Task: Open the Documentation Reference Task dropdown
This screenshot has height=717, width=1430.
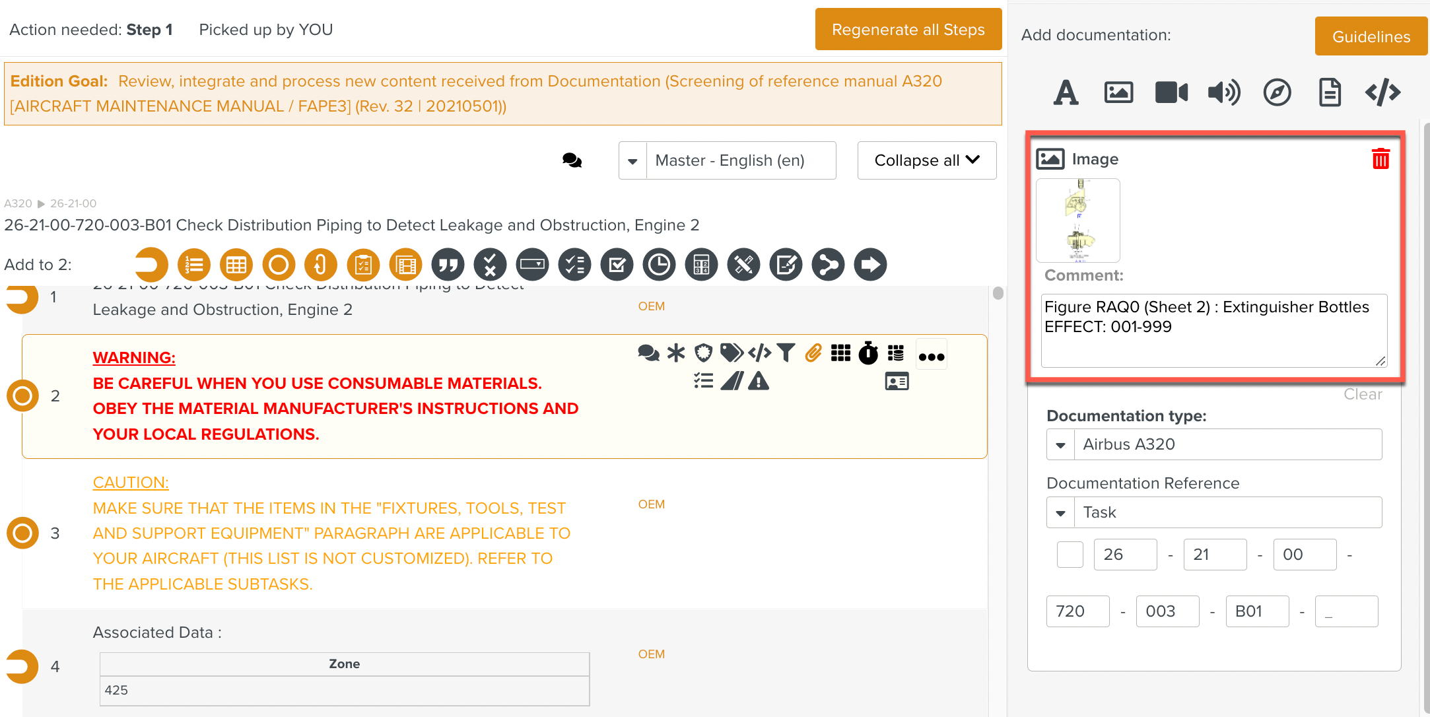Action: point(1061,512)
